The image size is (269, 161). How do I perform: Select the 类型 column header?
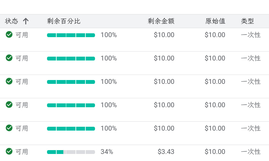tap(247, 21)
